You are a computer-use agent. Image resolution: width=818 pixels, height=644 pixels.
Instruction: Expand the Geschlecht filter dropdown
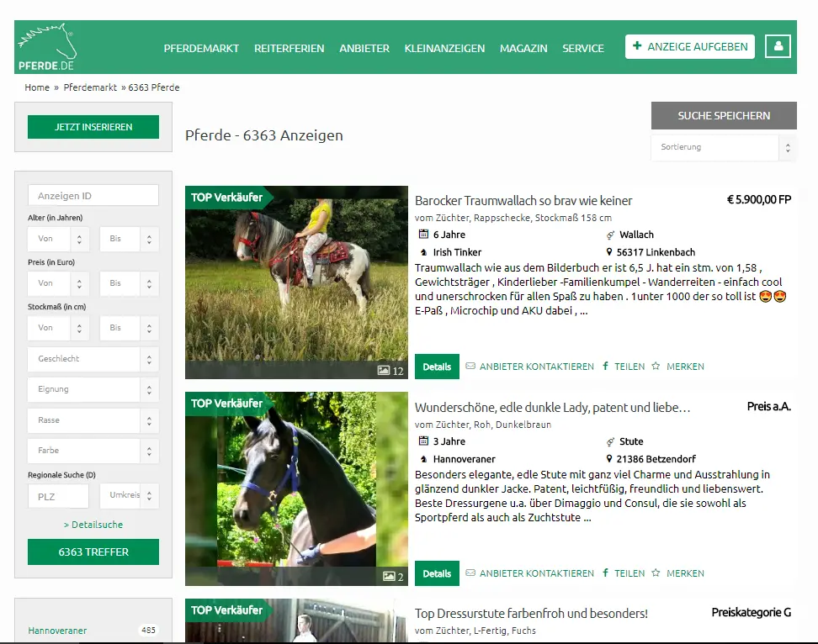(93, 359)
